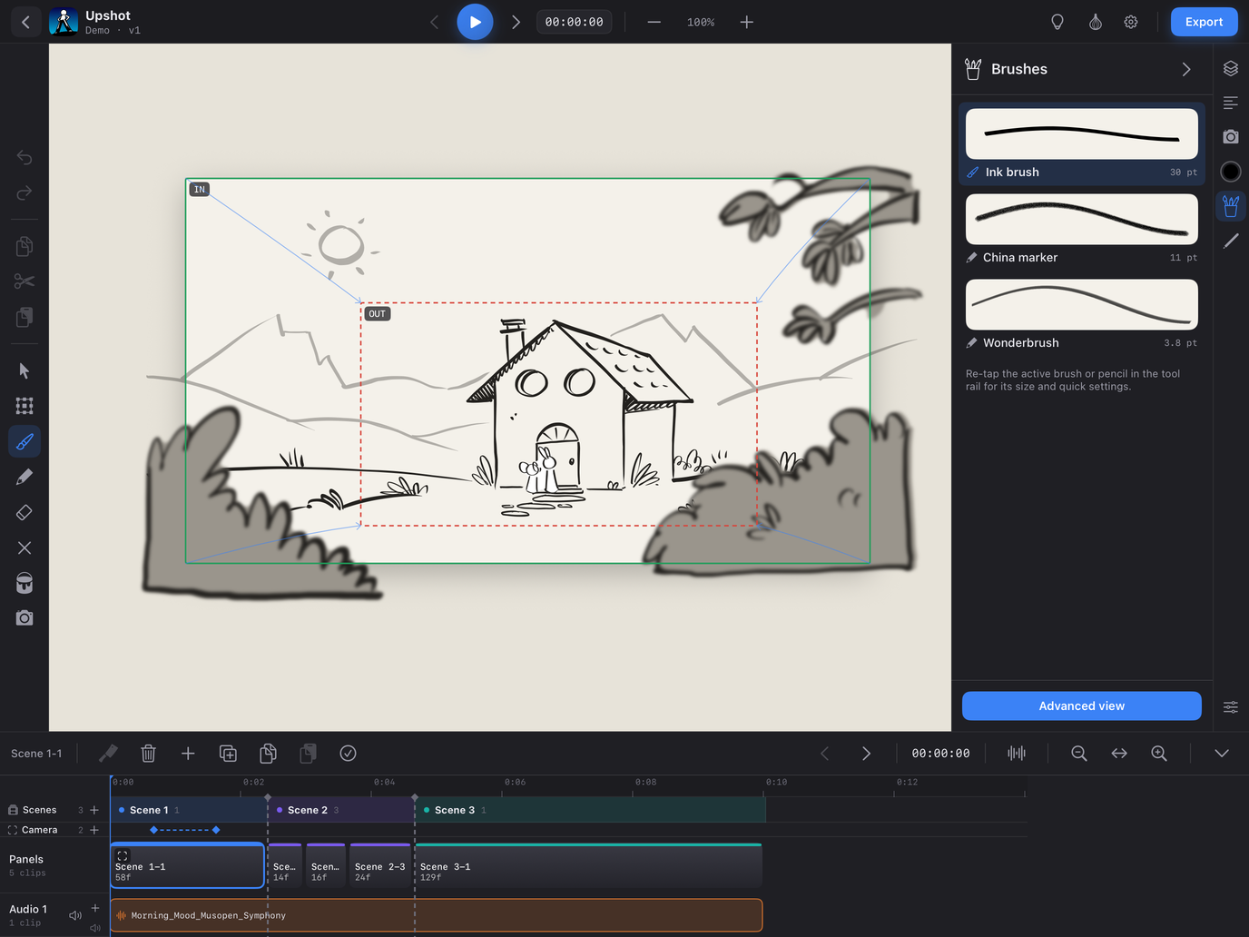The height and width of the screenshot is (937, 1249).
Task: Select the Scene 3 header in timeline
Action: click(590, 810)
